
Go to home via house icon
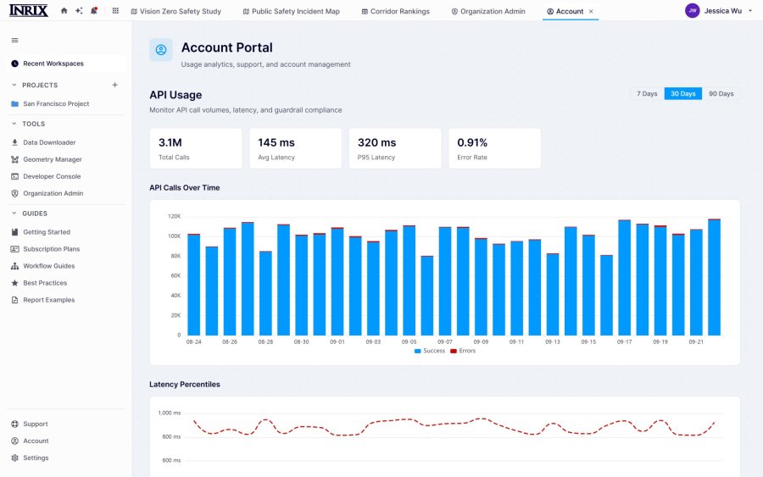pos(64,11)
